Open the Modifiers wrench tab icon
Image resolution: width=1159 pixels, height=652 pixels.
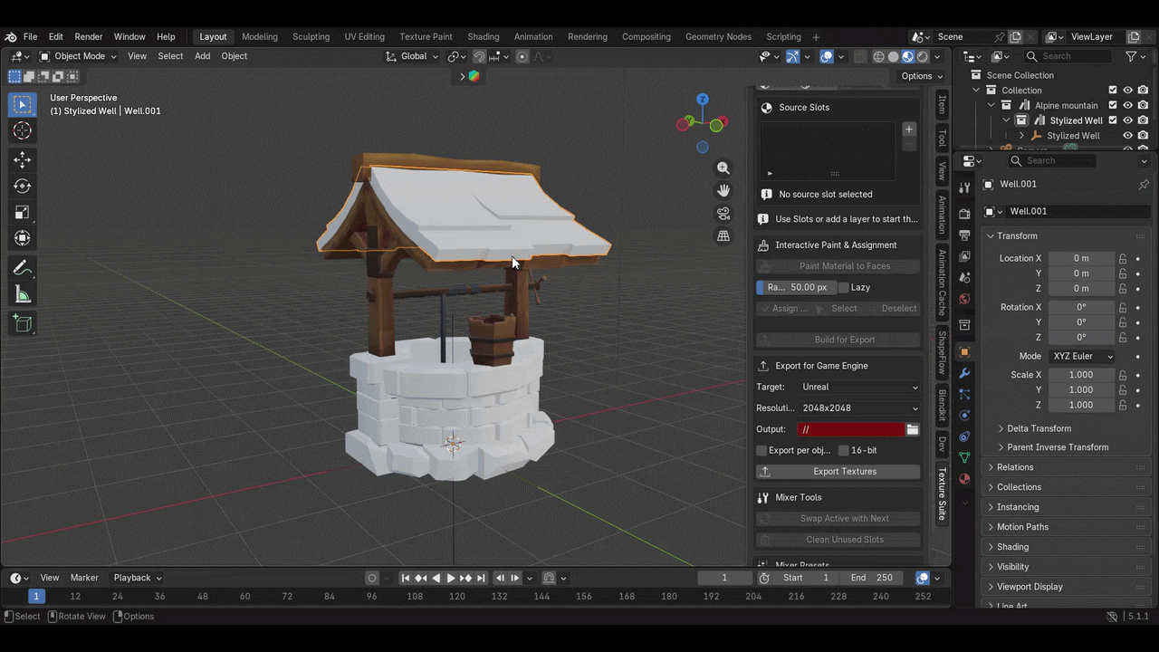pos(964,373)
